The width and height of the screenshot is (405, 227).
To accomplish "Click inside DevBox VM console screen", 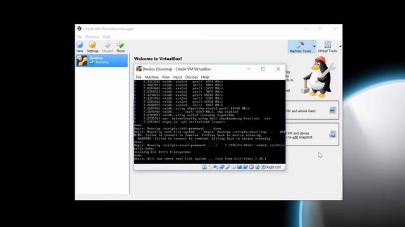I will pos(209,122).
